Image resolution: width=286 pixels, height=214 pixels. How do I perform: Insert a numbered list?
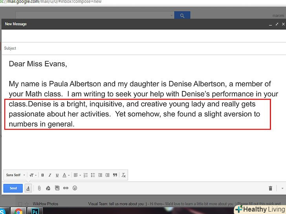[x=86, y=175]
